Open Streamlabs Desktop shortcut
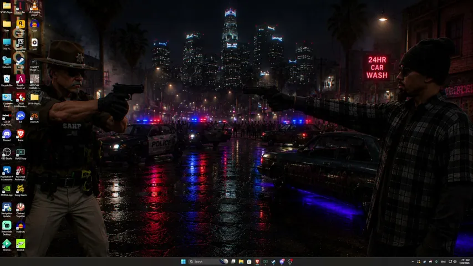This screenshot has height=266, width=473. [7, 229]
